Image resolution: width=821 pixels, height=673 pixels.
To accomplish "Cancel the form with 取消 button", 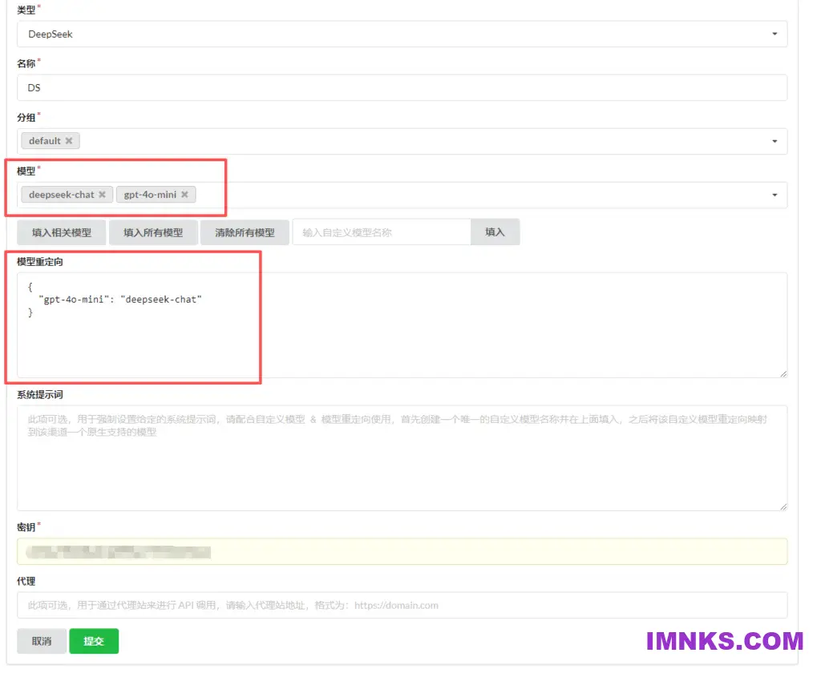I will [x=41, y=641].
